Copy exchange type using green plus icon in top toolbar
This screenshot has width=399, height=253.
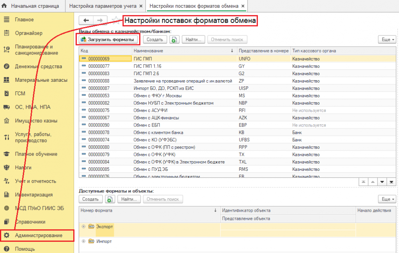click(x=174, y=40)
